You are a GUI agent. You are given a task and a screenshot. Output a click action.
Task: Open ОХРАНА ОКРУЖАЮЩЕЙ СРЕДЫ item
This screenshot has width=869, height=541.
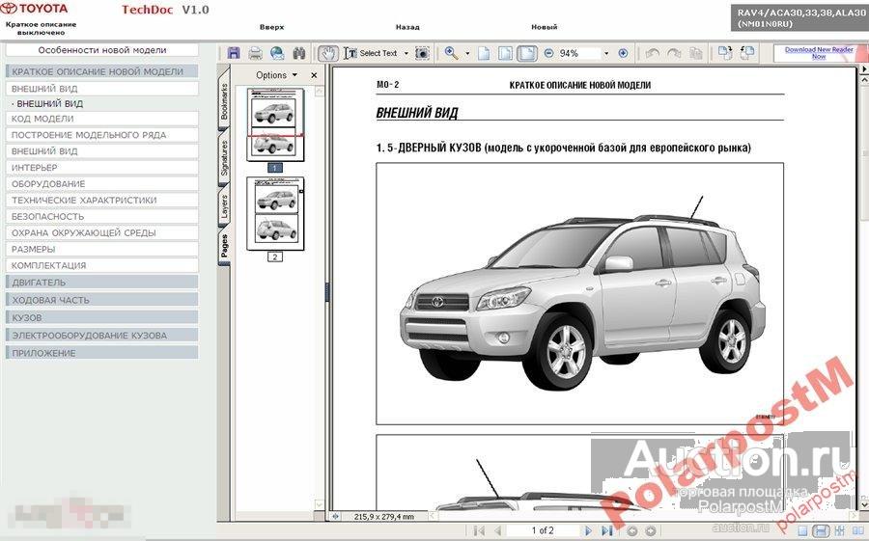pos(102,232)
